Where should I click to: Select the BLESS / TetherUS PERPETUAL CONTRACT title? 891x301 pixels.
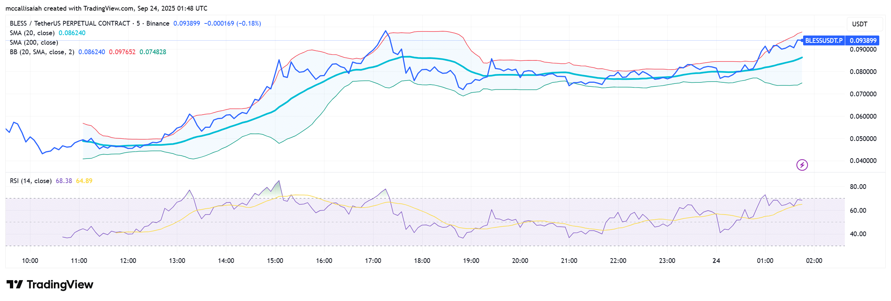pyautogui.click(x=70, y=23)
